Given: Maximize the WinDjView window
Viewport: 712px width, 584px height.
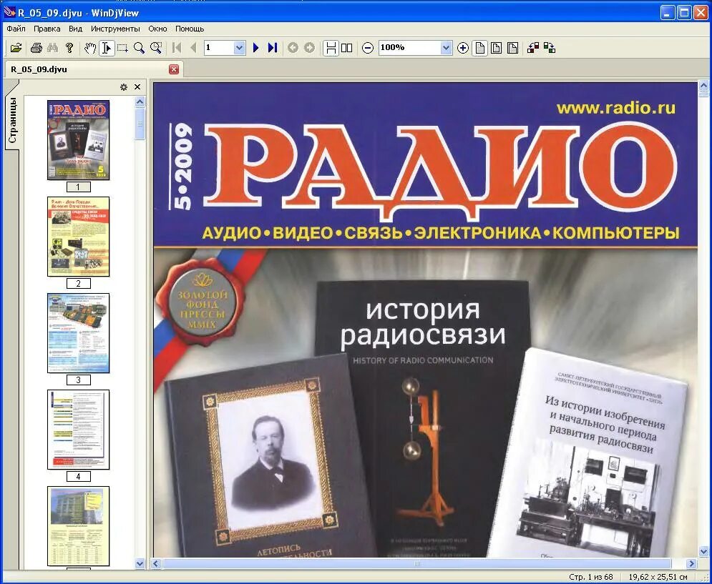Looking at the screenshot, I should click(684, 12).
